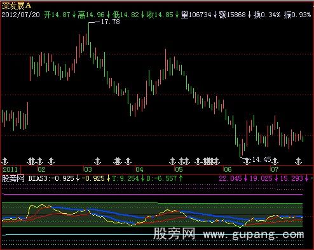Click the purple 22.045 indicator value

point(230,178)
